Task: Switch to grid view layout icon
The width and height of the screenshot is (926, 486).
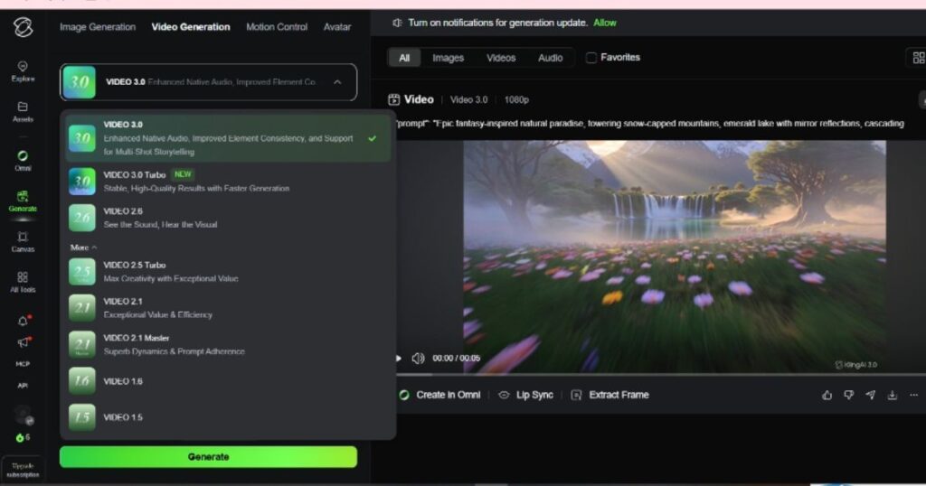Action: click(x=919, y=58)
